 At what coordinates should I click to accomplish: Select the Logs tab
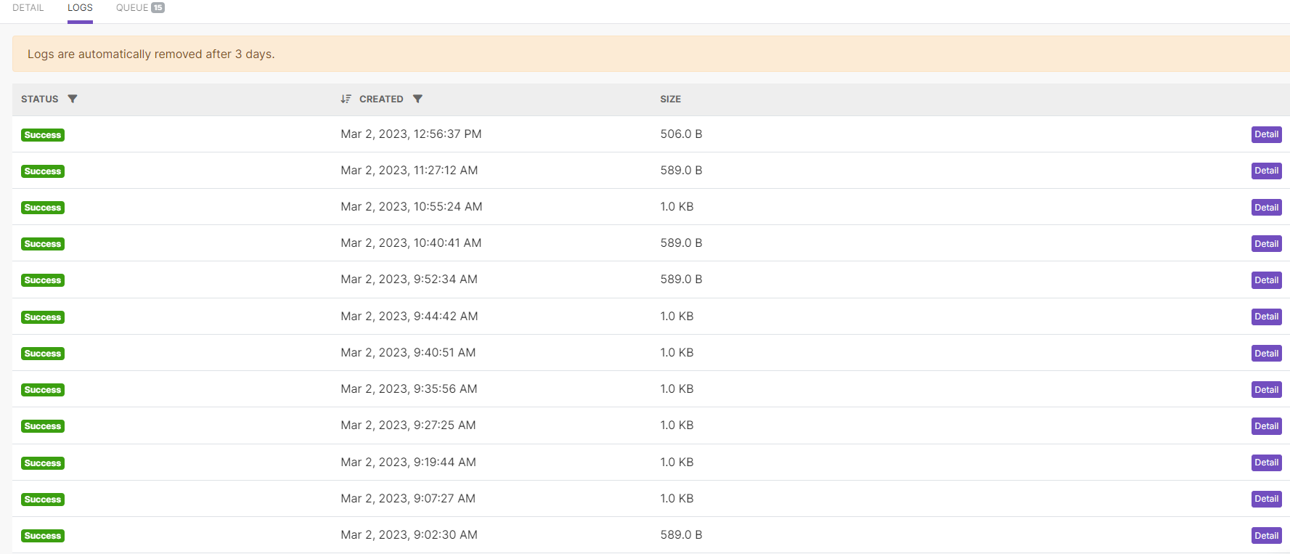tap(80, 8)
